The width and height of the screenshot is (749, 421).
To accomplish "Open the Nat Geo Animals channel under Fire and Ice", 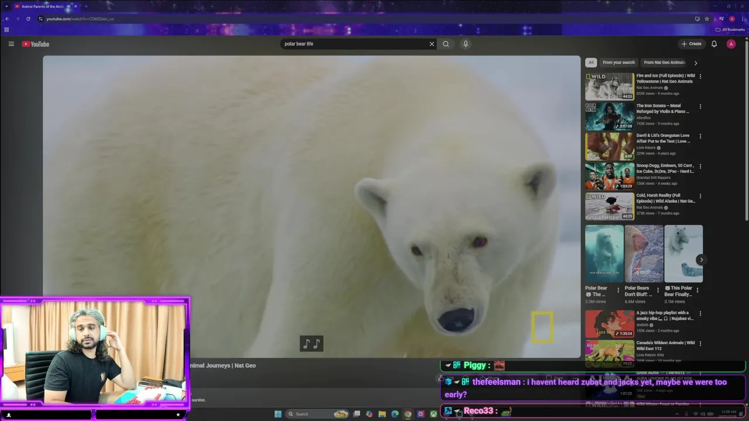I will (x=650, y=88).
